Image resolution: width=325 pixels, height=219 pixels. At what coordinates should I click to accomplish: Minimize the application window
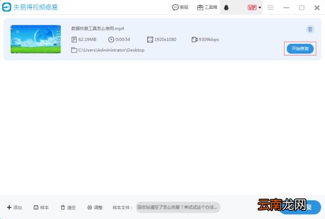point(286,8)
